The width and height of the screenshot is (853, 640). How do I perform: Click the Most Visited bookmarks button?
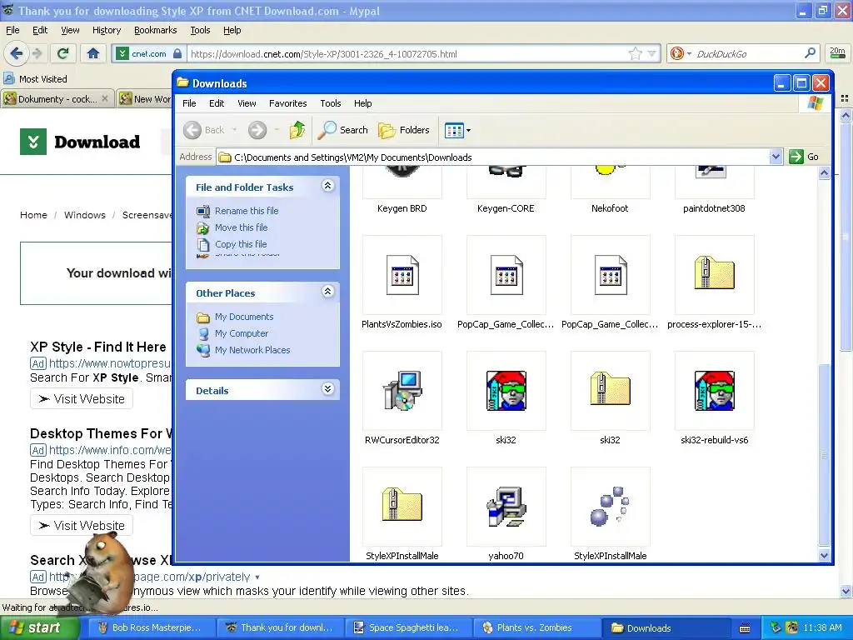click(35, 79)
